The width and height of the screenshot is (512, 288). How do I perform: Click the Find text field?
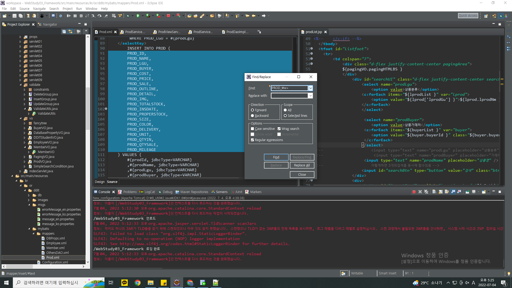click(289, 88)
